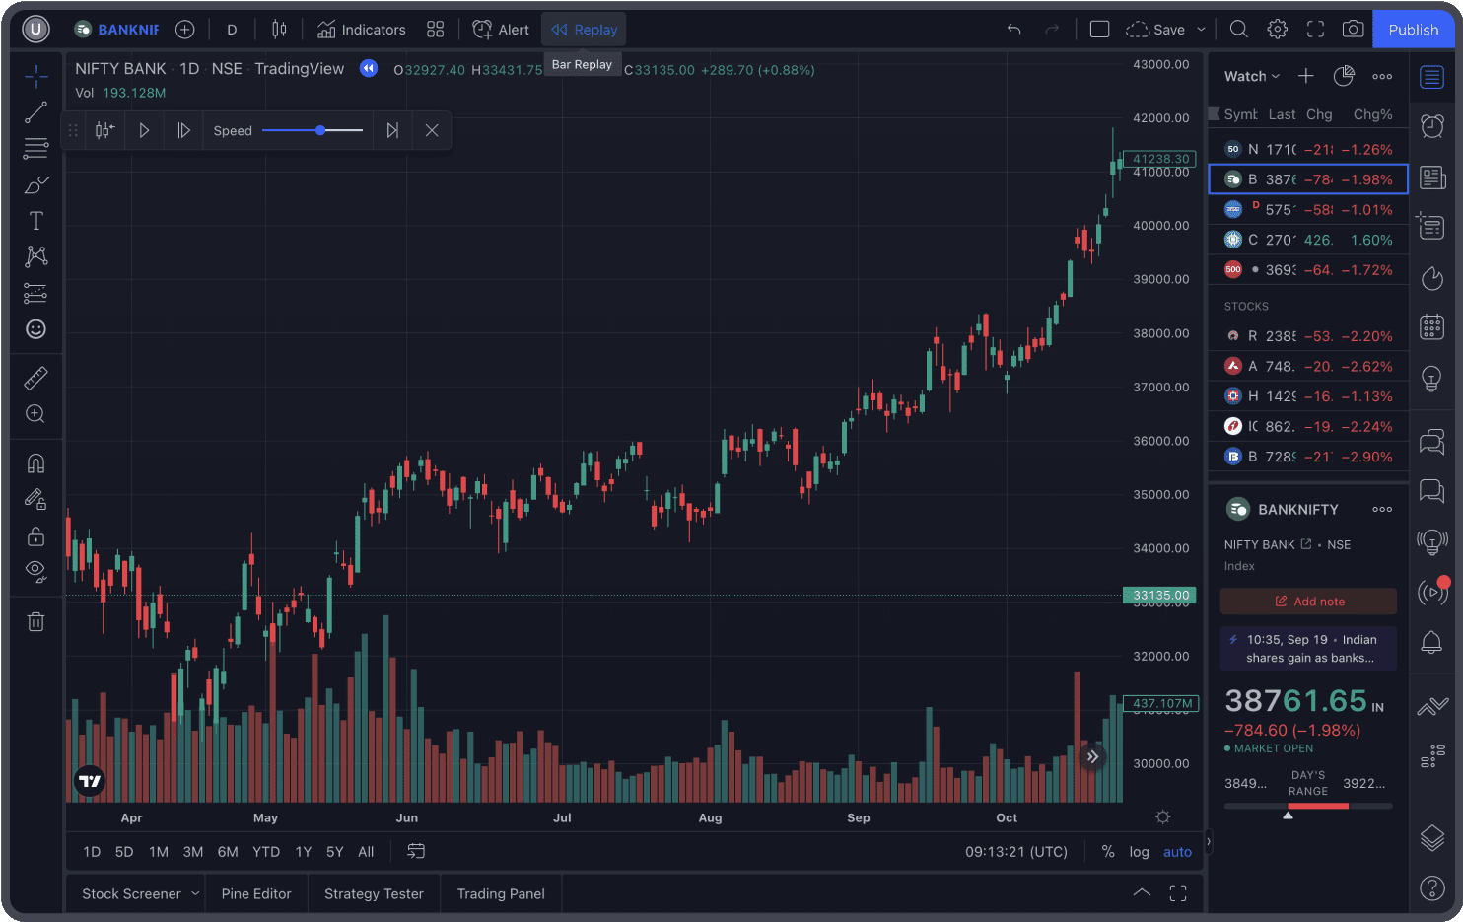The image size is (1463, 922).
Task: Open BANKNIFTY details more options
Action: point(1382,510)
